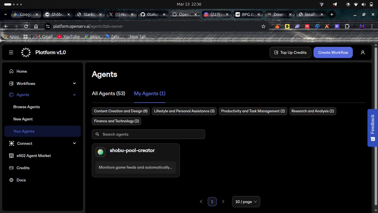Click the Workflows sidebar icon
Viewport: 378px width, 213px height.
(11, 84)
